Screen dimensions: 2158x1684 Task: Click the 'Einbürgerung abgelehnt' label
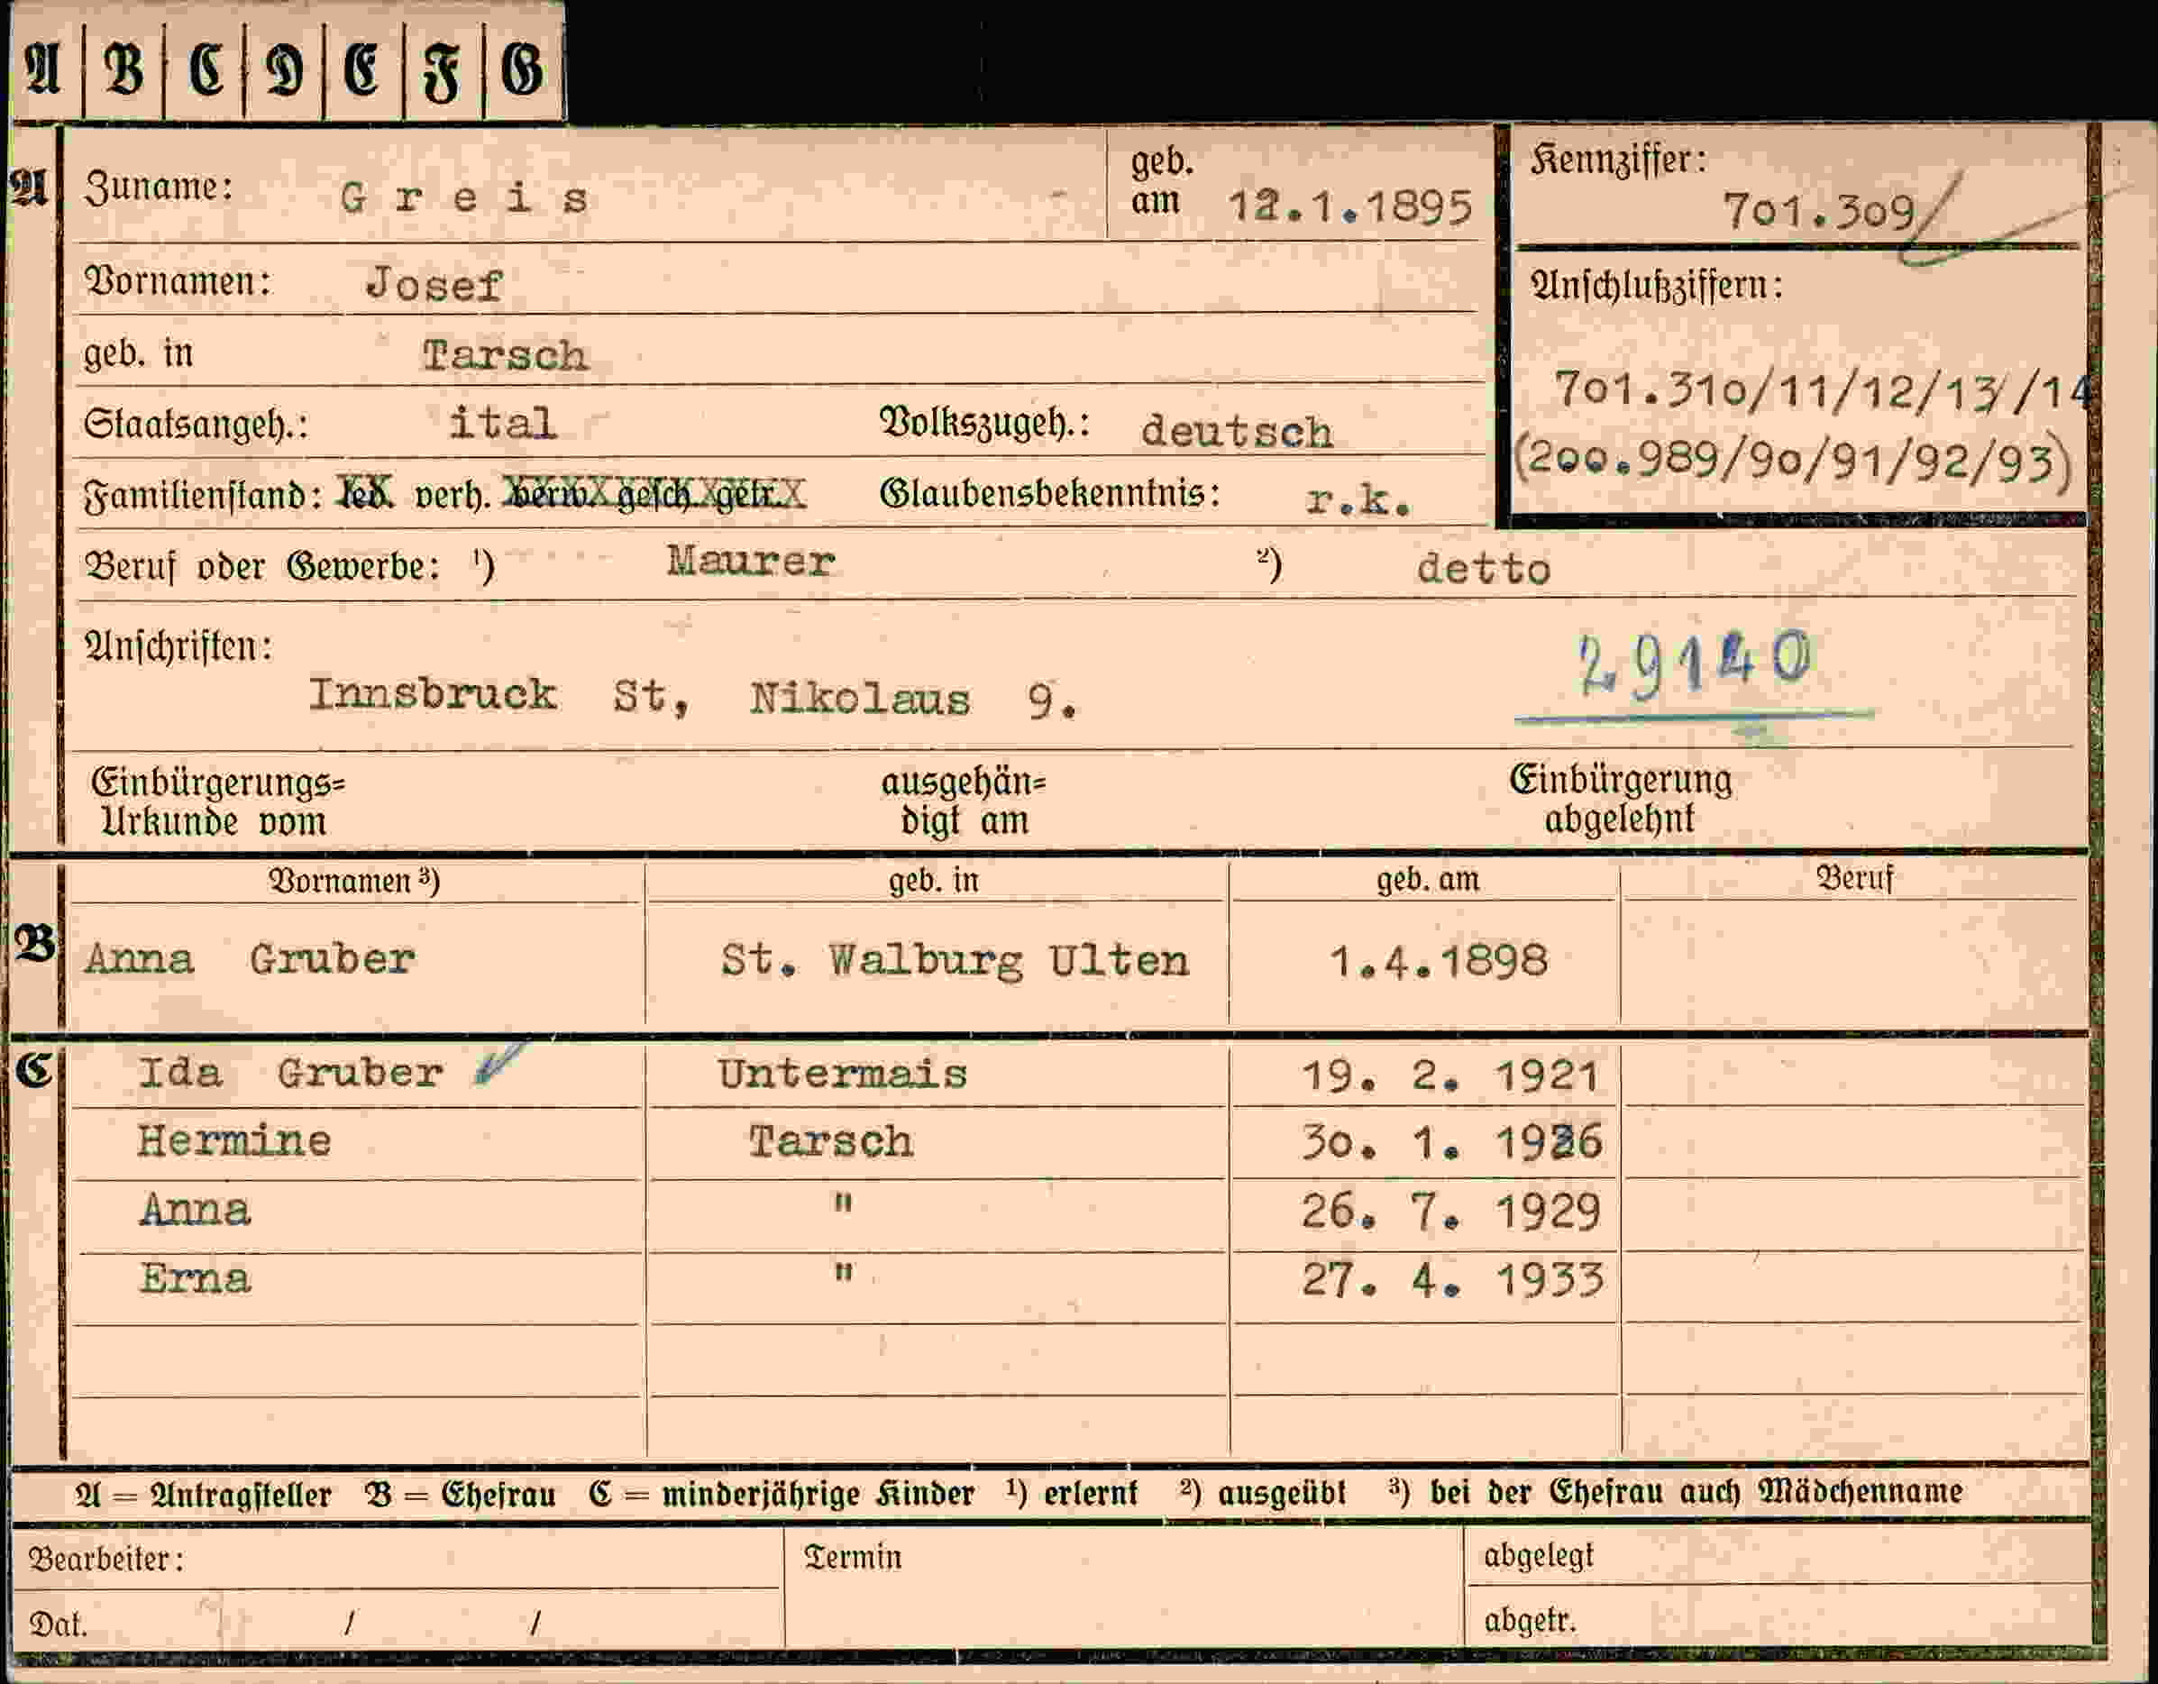1620,799
